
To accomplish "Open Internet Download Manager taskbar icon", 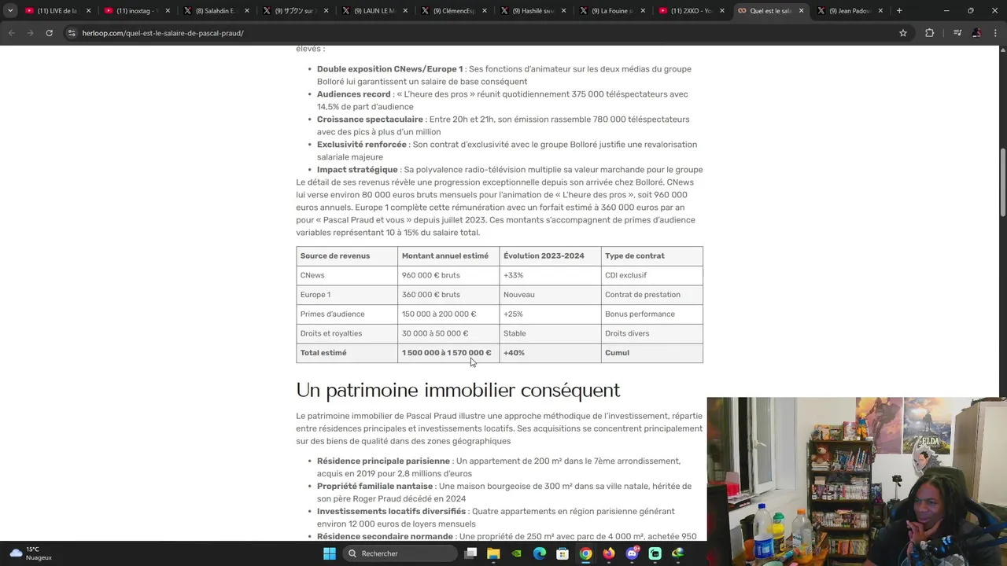I will click(678, 553).
